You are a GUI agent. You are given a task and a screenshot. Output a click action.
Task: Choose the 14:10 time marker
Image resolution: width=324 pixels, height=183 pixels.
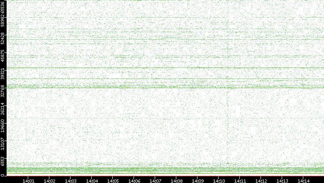pos(219,180)
